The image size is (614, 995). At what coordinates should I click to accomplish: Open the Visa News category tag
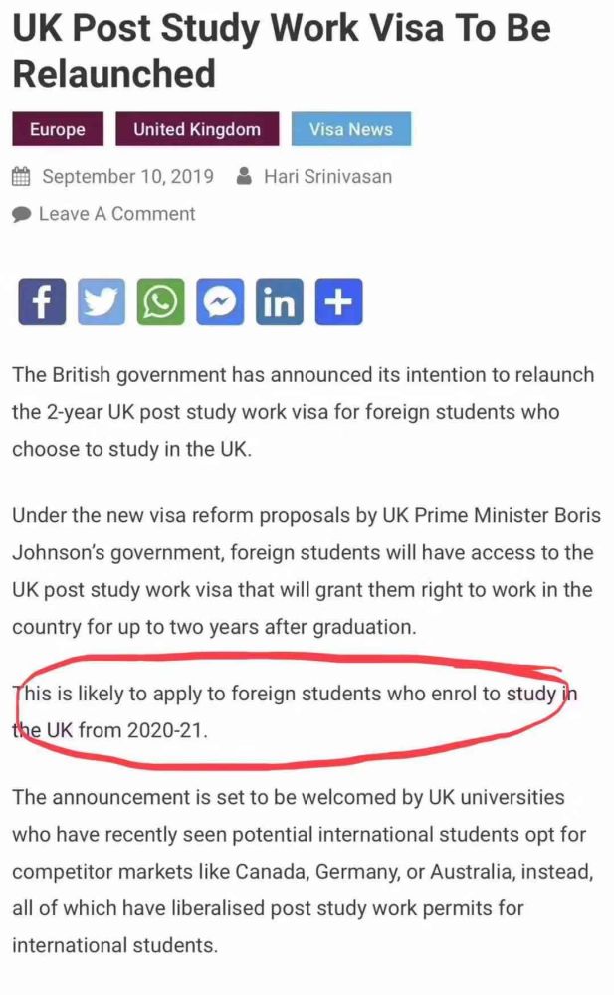(351, 129)
